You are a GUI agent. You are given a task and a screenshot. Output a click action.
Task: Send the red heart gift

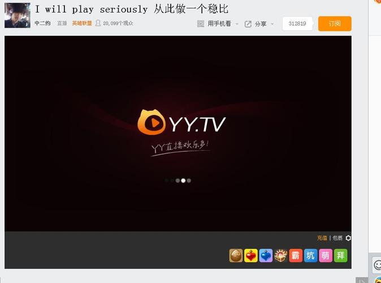coord(251,256)
